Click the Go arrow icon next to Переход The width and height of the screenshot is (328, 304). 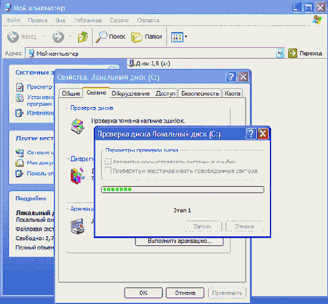pyautogui.click(x=292, y=53)
